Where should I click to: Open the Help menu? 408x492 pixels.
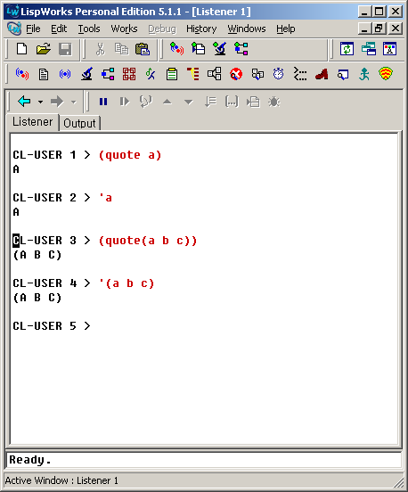[x=285, y=29]
